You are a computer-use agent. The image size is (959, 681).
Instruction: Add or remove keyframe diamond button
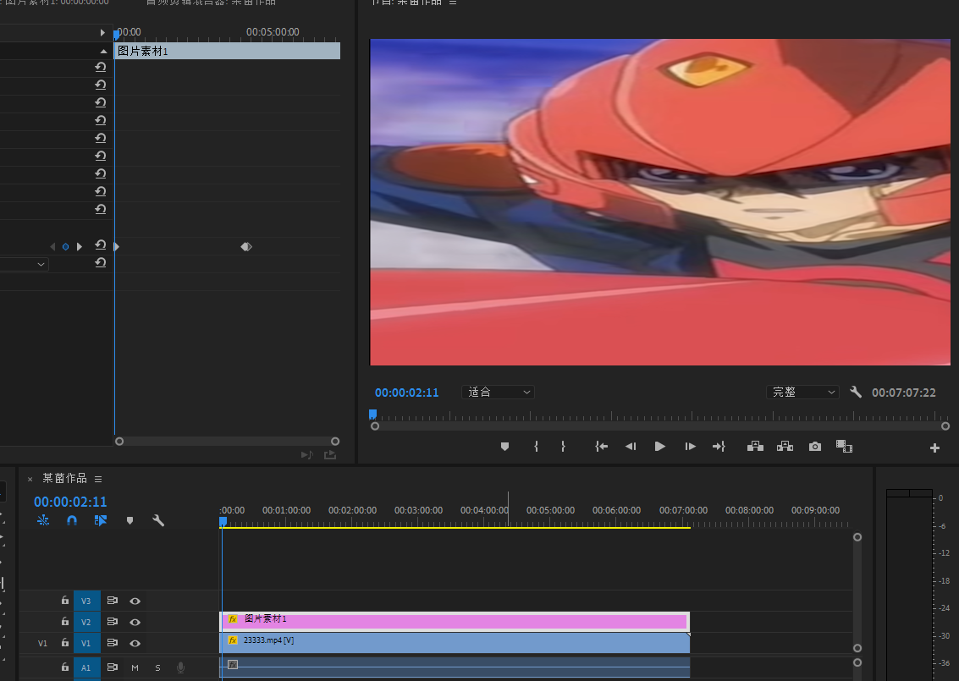click(x=65, y=246)
